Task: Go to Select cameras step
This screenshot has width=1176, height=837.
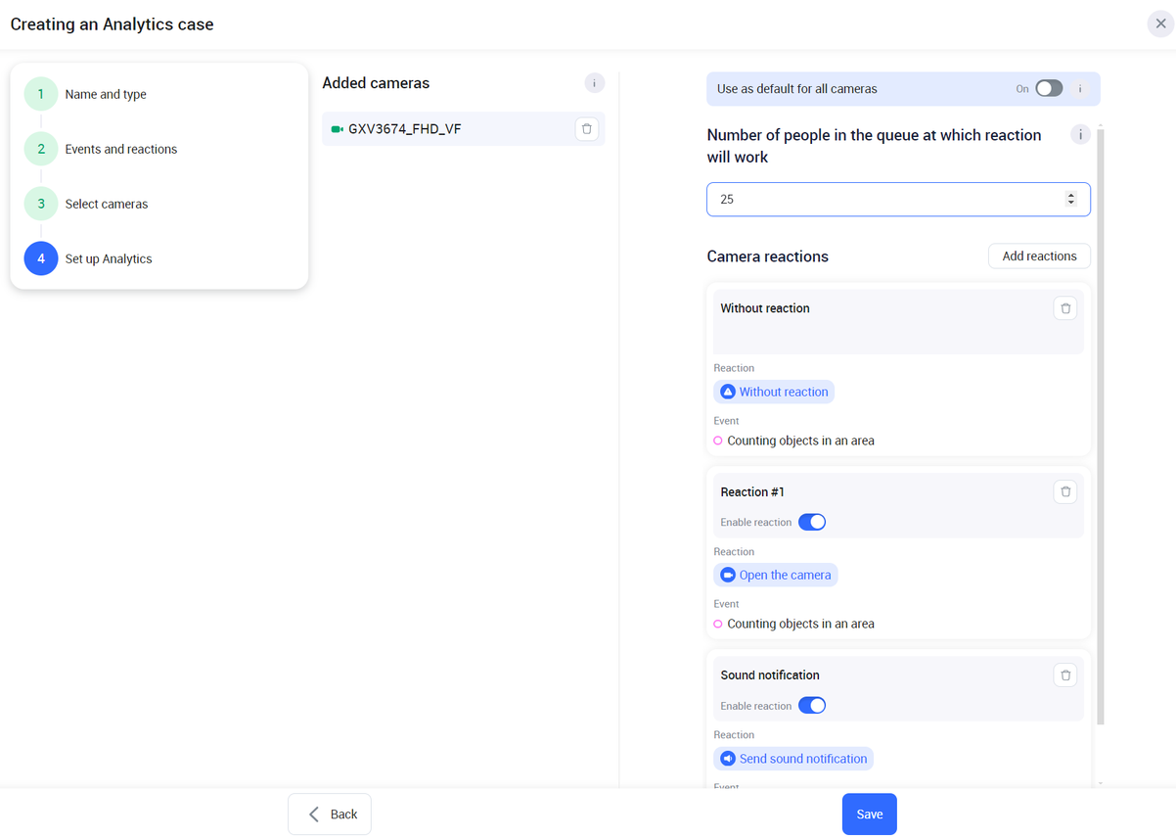Action: [x=107, y=205]
